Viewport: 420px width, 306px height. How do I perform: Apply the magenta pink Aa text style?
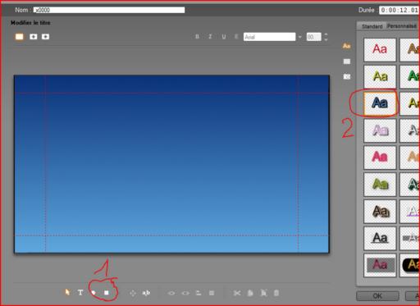pos(380,158)
